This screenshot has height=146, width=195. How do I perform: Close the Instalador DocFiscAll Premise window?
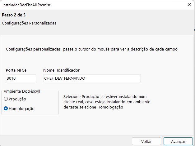tap(189, 5)
